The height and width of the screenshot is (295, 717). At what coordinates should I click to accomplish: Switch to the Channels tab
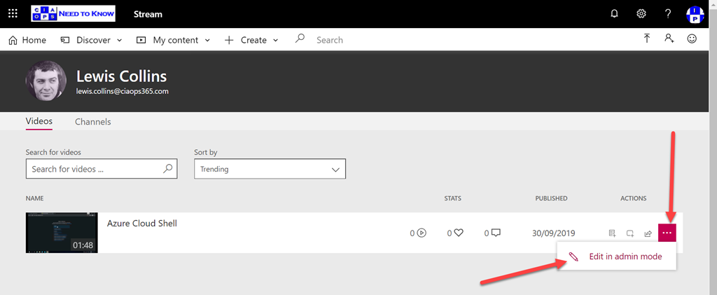92,121
